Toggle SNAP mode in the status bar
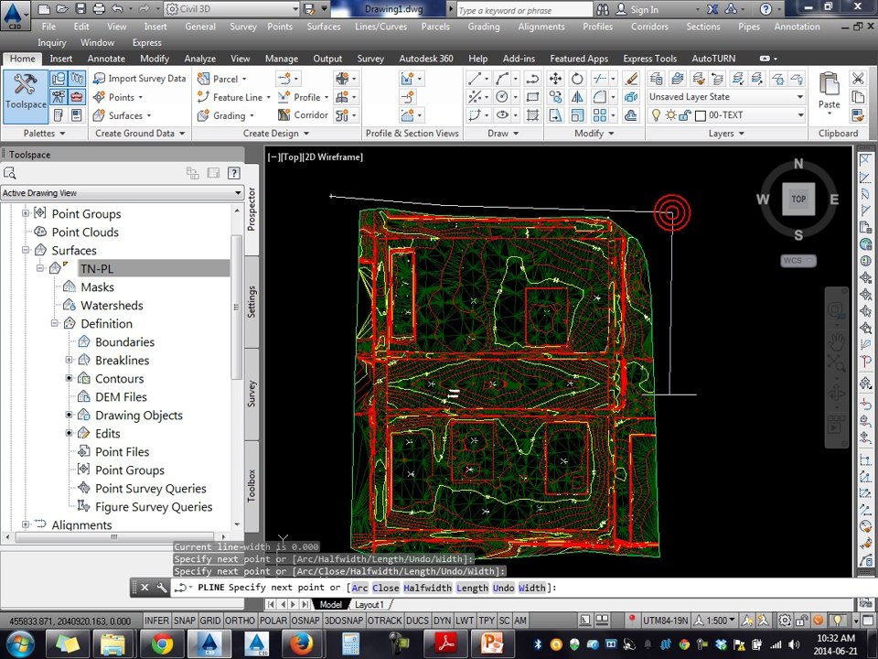The height and width of the screenshot is (659, 878). (184, 621)
